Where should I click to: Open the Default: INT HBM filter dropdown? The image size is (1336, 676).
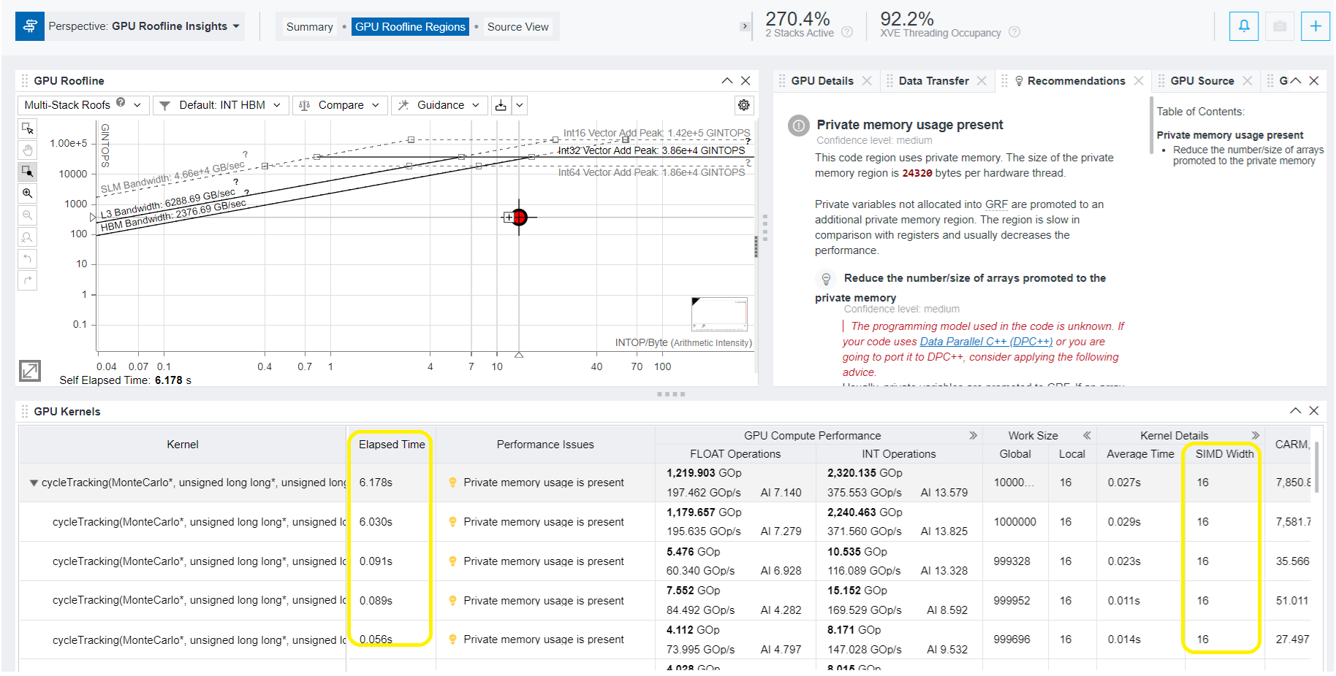[x=221, y=105]
